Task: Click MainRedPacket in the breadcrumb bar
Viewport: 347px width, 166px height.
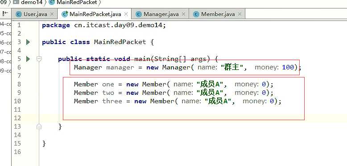Action: tap(77, 2)
